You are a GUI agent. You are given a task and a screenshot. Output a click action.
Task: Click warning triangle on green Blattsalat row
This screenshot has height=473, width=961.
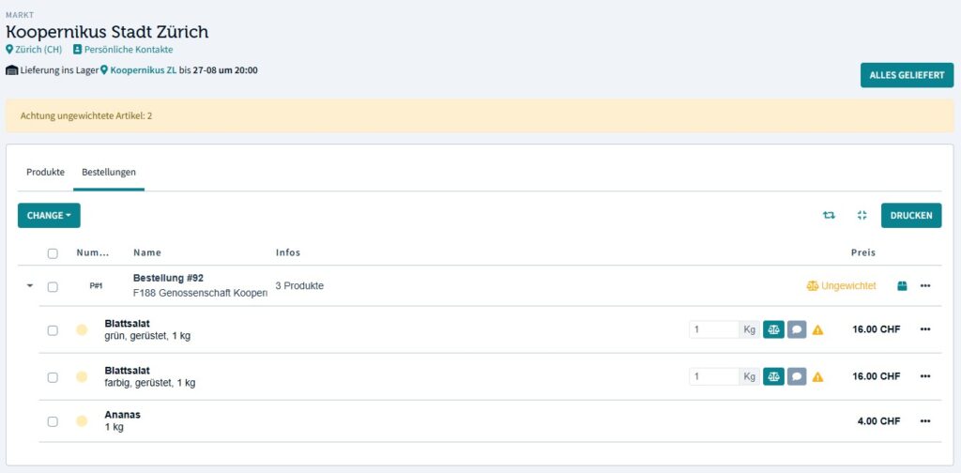click(x=817, y=330)
